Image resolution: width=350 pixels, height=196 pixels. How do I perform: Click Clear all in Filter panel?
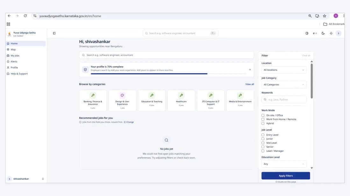306,56
